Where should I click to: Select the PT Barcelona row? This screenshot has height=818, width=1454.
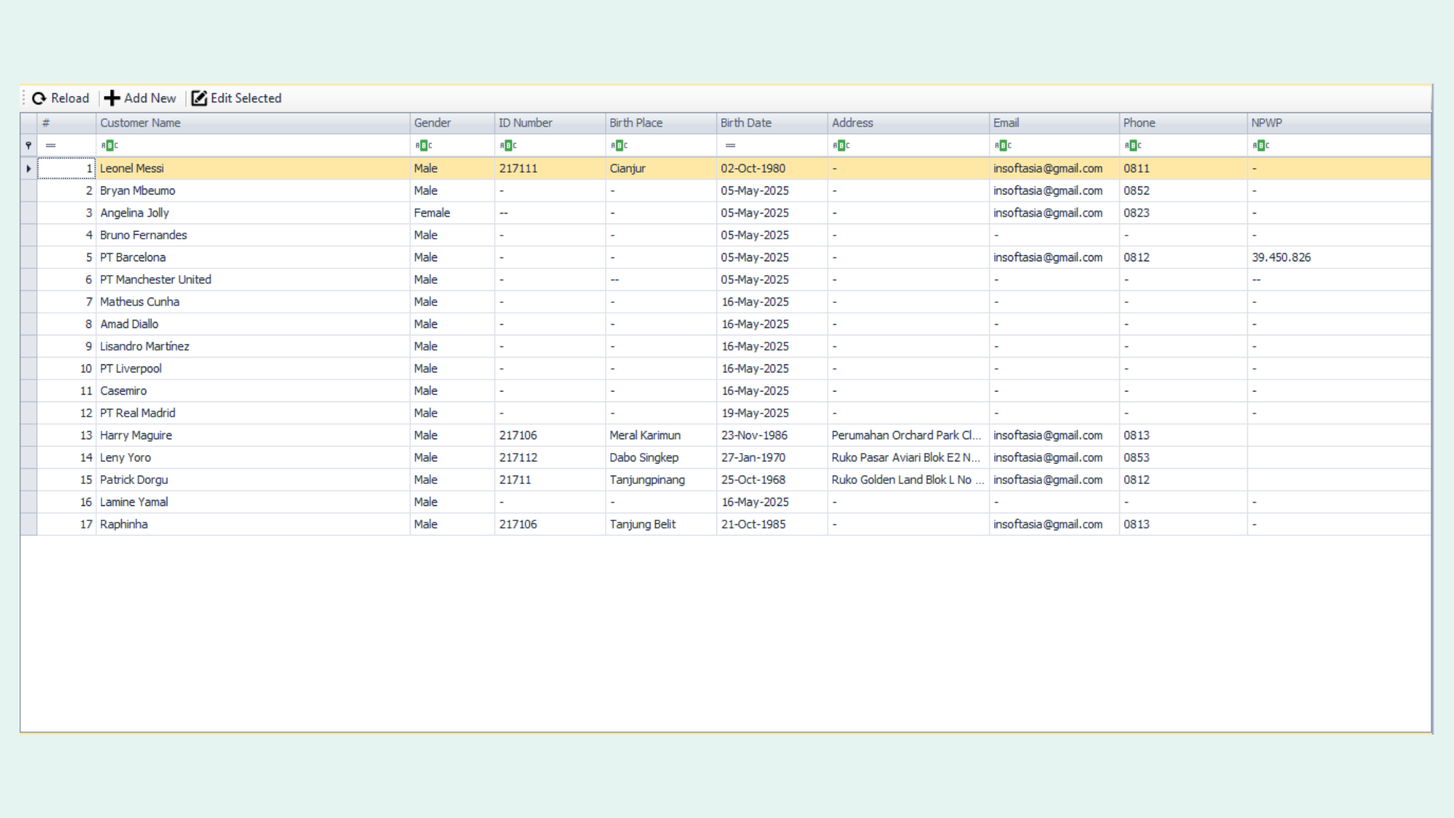[133, 258]
